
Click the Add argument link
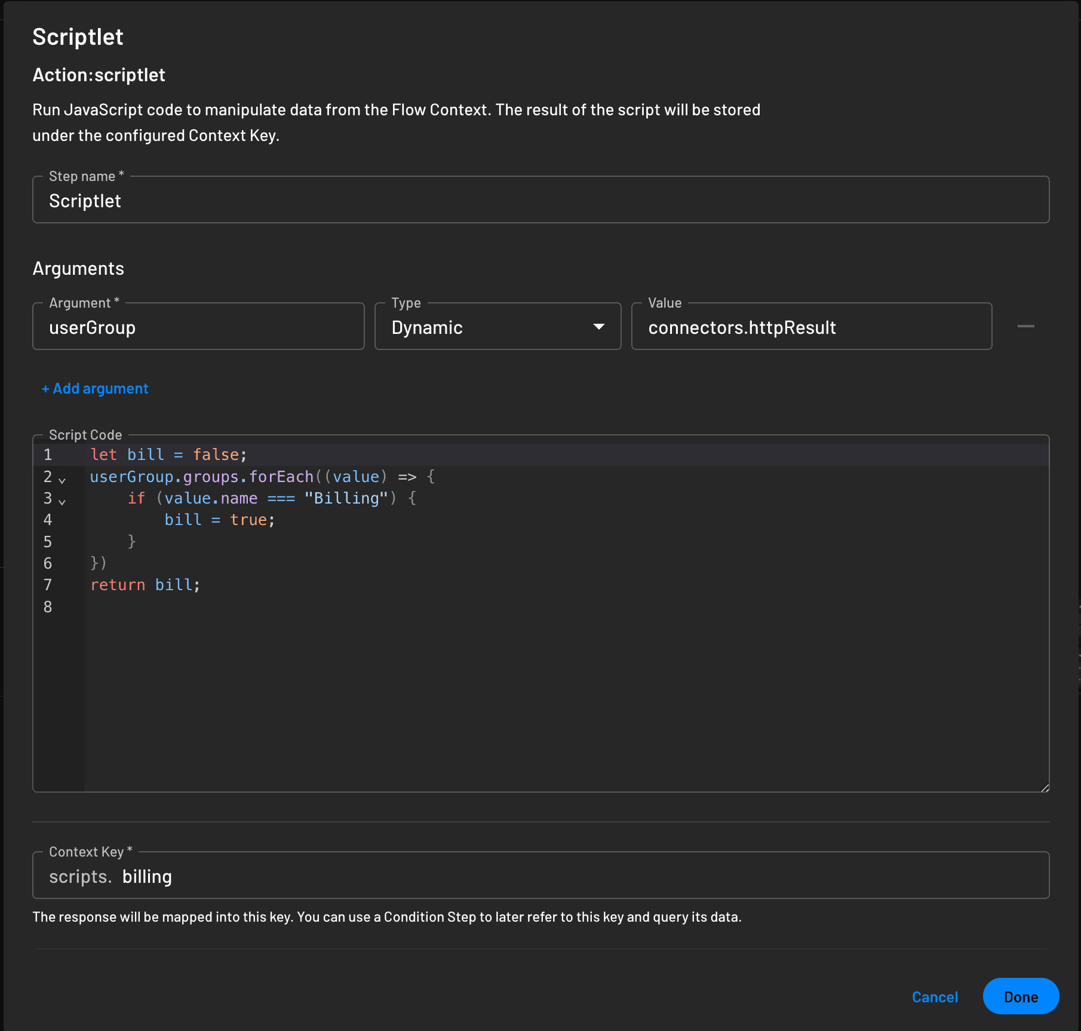click(95, 389)
